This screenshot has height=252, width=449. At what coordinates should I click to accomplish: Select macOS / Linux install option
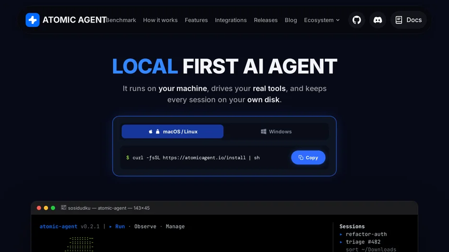172,131
